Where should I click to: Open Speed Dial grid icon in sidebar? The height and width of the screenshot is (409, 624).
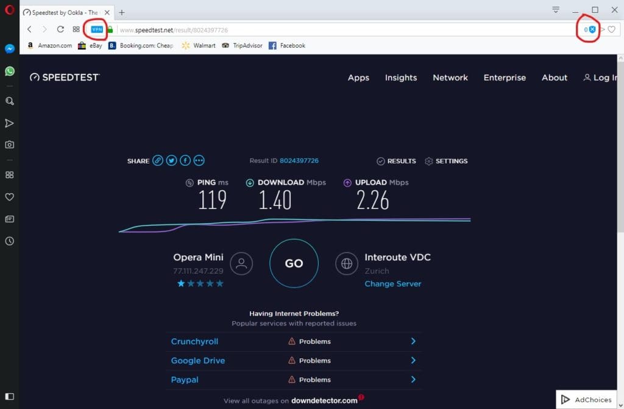10,174
